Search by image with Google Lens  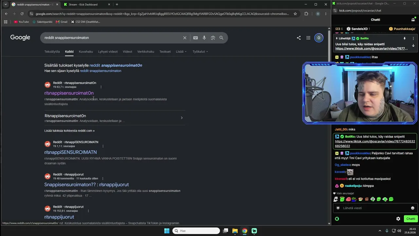(213, 38)
